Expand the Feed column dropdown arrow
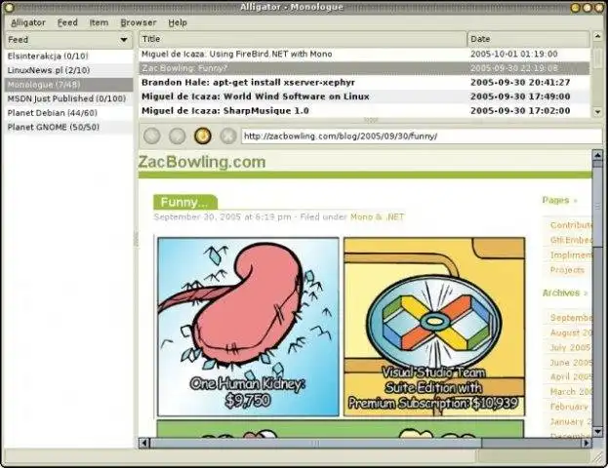The width and height of the screenshot is (608, 468). 124,40
